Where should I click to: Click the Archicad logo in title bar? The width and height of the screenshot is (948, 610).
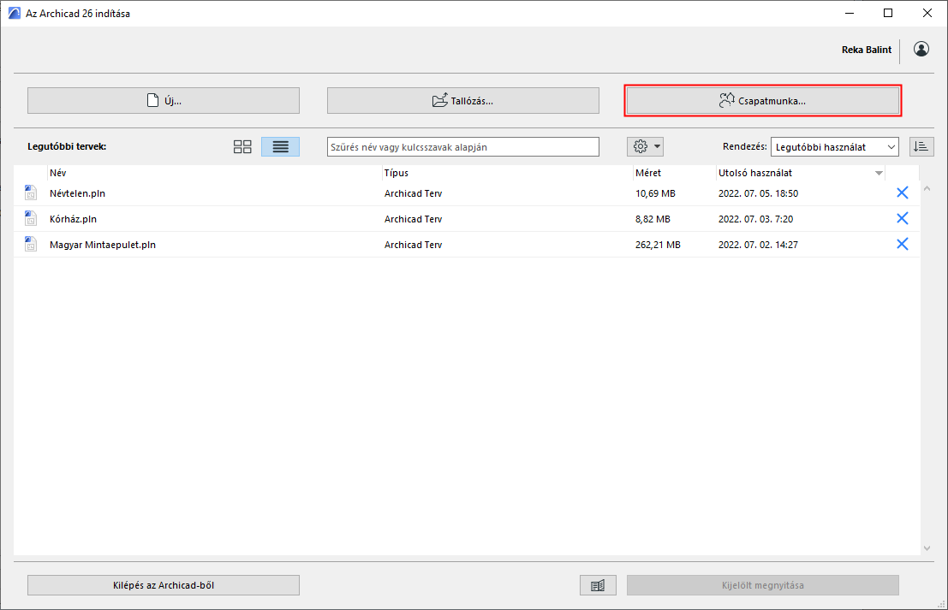[x=14, y=13]
